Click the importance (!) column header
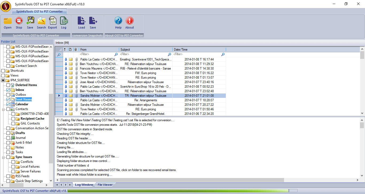Screen dimensions: 365x194 click(65, 50)
